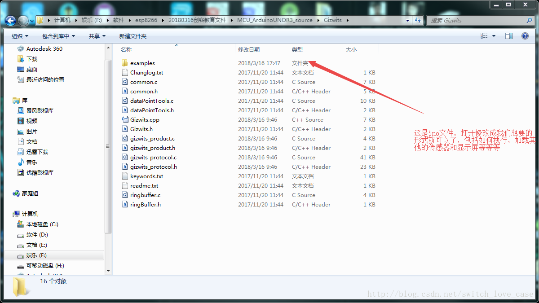This screenshot has height=303, width=539.
Task: Open the 共享 dropdown menu
Action: click(97, 36)
